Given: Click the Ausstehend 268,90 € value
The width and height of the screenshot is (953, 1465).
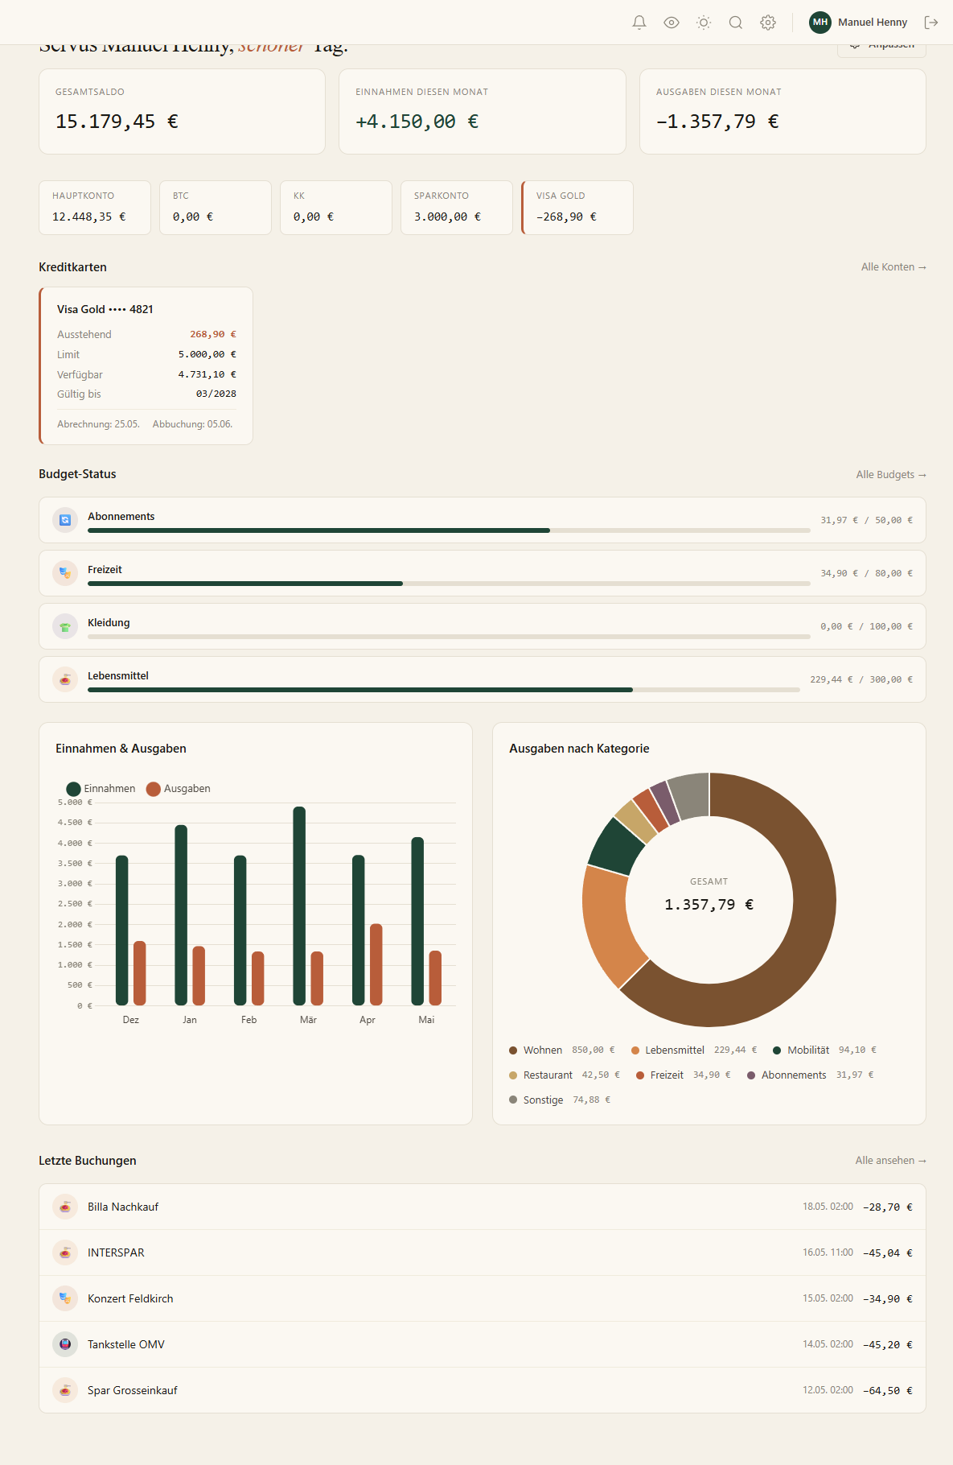Looking at the screenshot, I should 213,334.
